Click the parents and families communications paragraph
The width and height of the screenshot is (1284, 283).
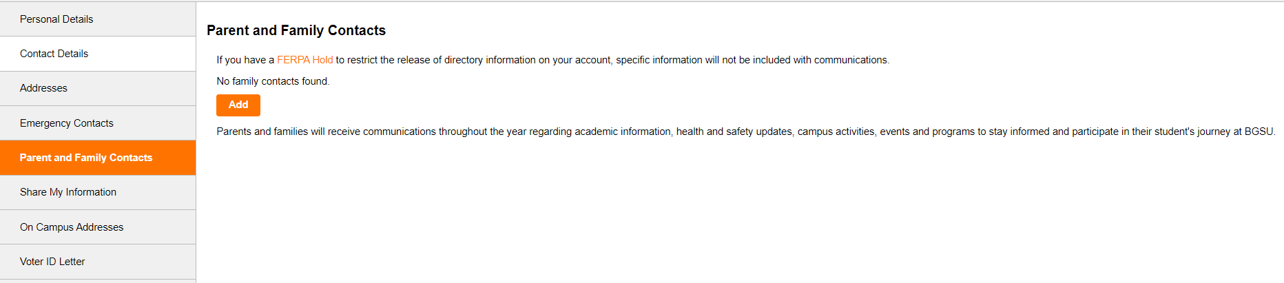click(x=745, y=132)
